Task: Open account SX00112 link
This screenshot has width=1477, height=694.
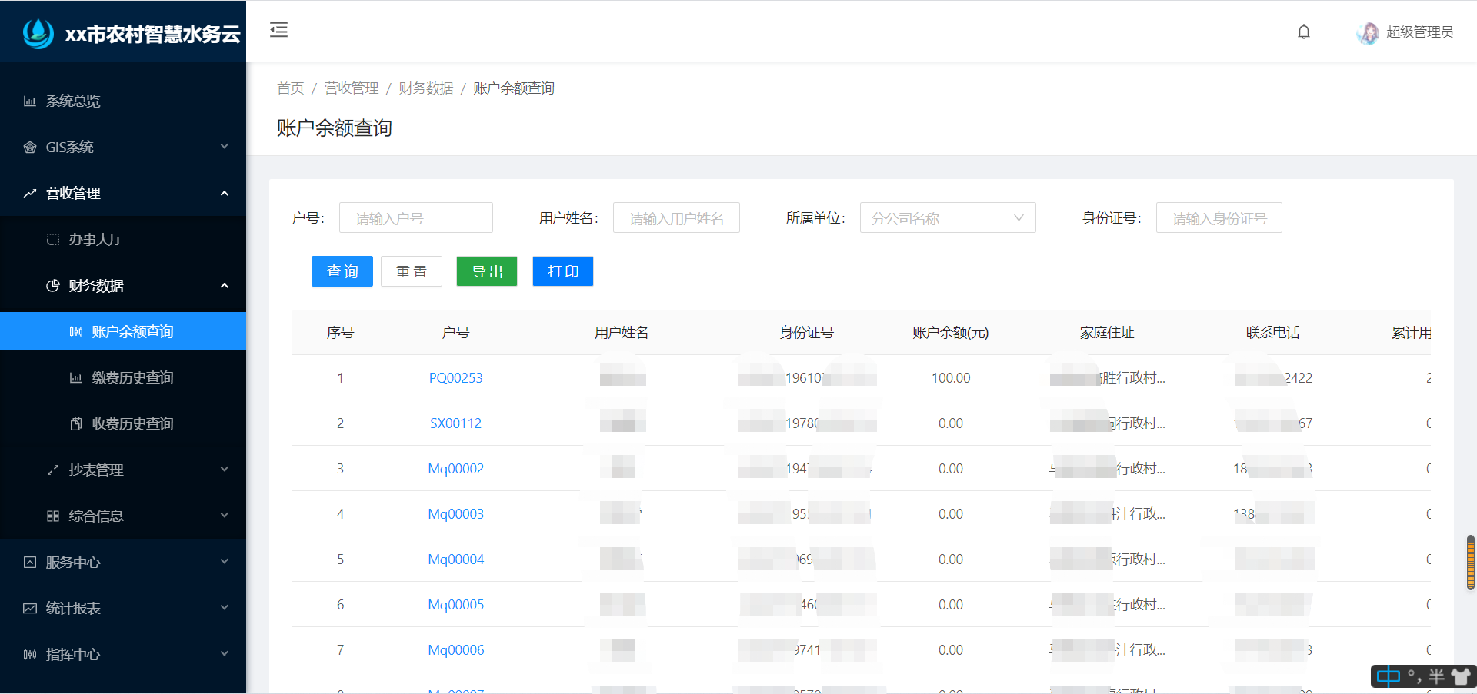Action: 456,423
